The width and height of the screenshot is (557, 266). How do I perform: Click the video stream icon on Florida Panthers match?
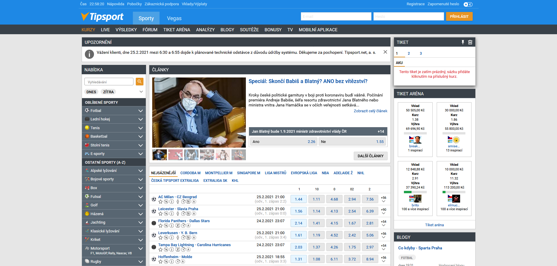pyautogui.click(x=178, y=225)
